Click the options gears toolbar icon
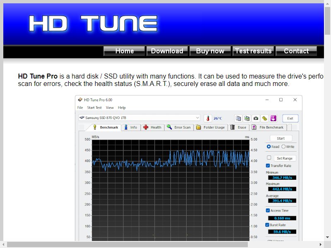This screenshot has height=248, width=331. (264, 118)
